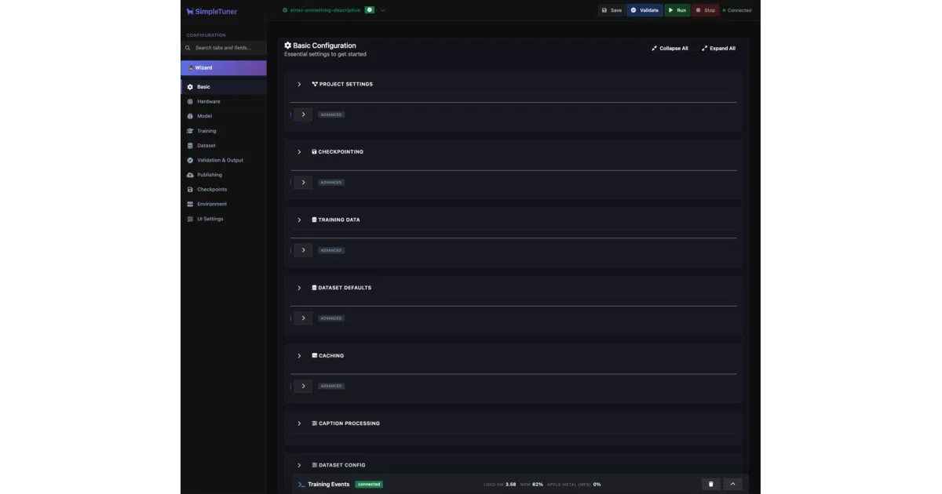Select the Basic tab gear icon

(x=190, y=87)
